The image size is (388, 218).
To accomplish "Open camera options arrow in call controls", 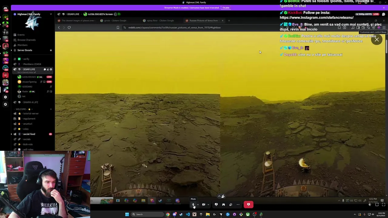I will [208, 205].
